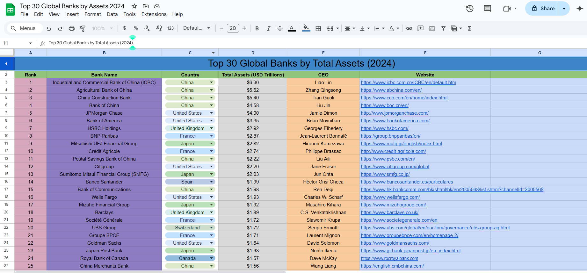Click the create filter funnel icon
Screen dimensions: 587x273
443,28
